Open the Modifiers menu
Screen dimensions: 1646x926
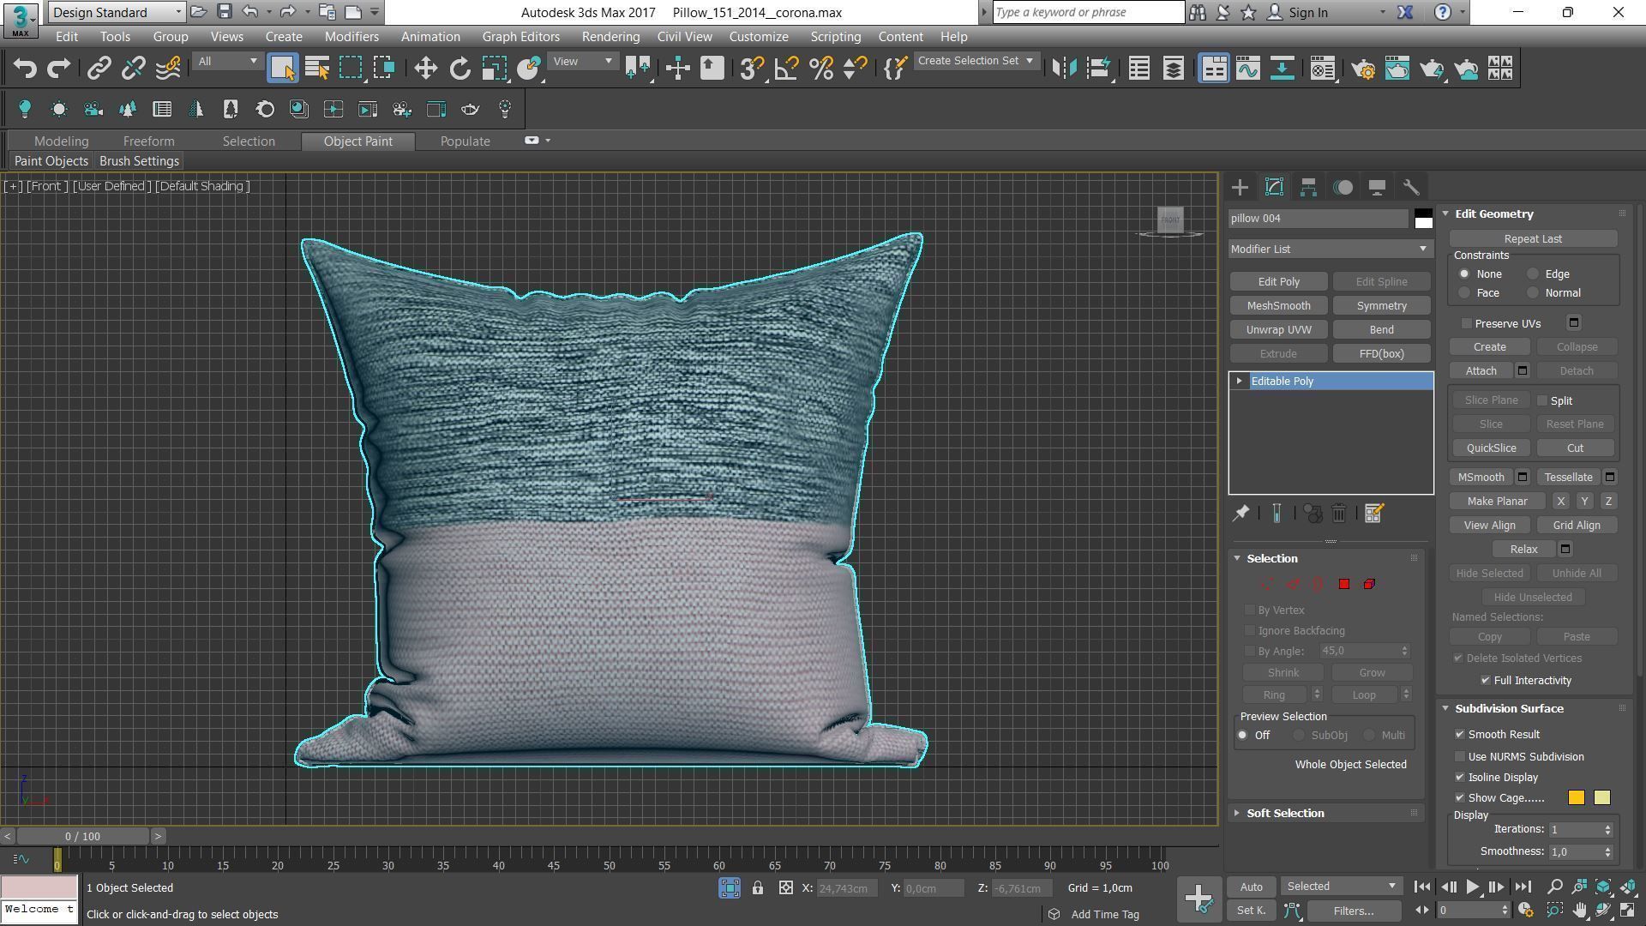point(351,37)
